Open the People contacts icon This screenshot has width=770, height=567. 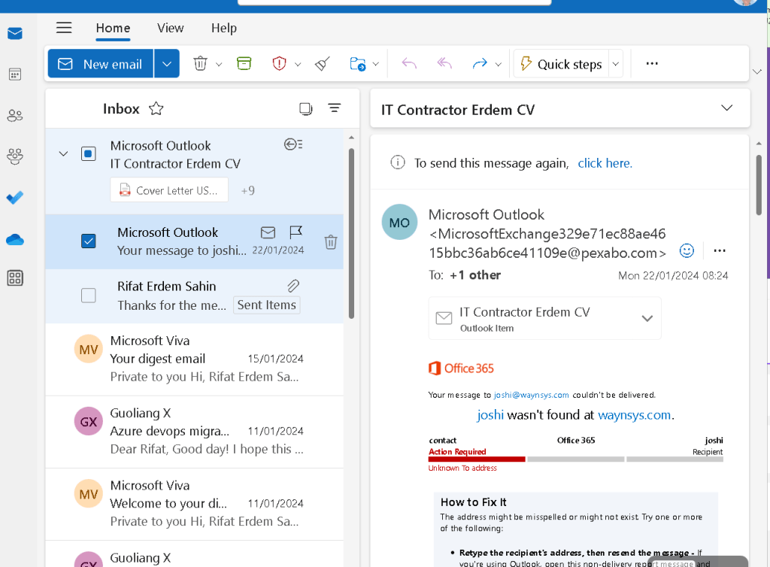tap(15, 115)
